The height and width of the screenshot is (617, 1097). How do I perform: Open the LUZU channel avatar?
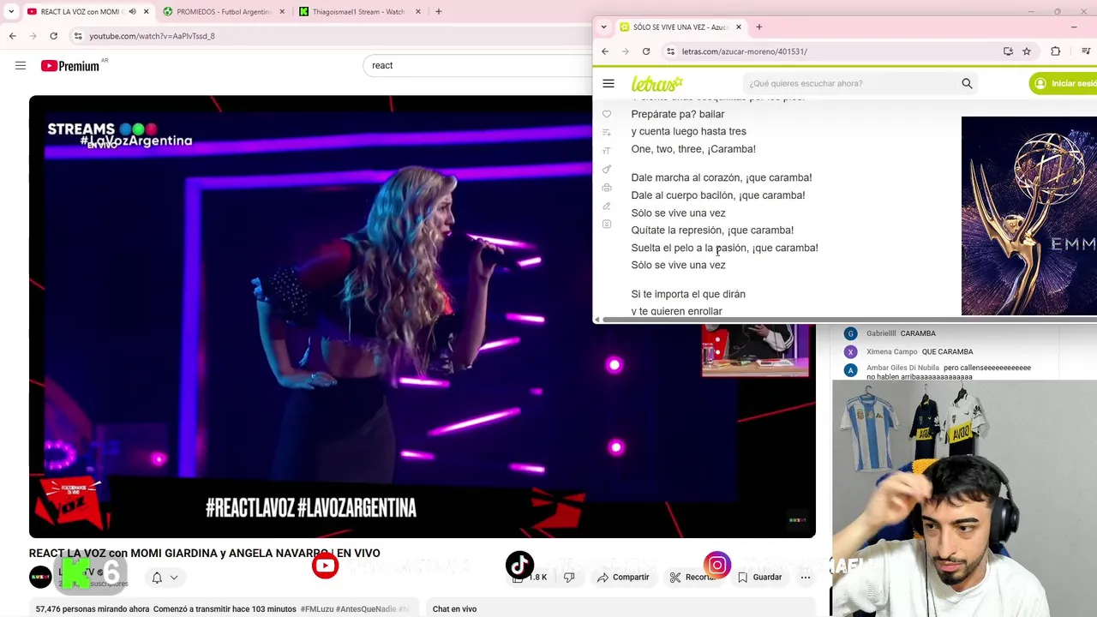click(40, 578)
